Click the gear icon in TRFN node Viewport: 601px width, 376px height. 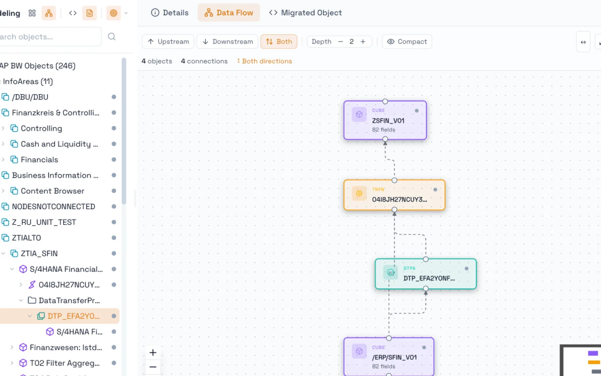359,193
